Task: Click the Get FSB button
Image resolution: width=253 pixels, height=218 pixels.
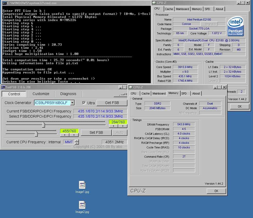Action: point(112,103)
